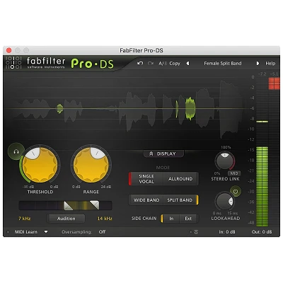
Task: Click the Lookahead knob
Action: [224, 201]
